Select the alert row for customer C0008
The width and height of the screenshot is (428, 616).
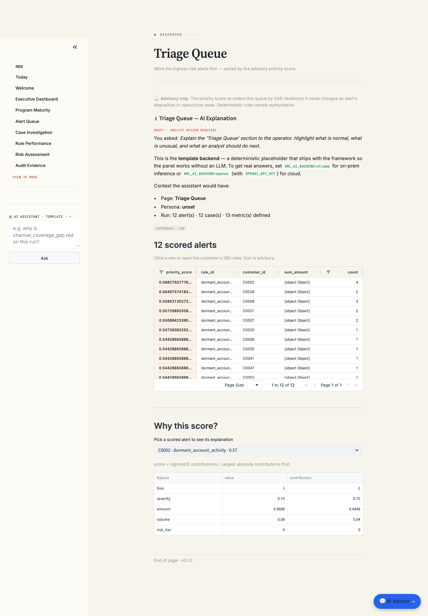pyautogui.click(x=259, y=301)
